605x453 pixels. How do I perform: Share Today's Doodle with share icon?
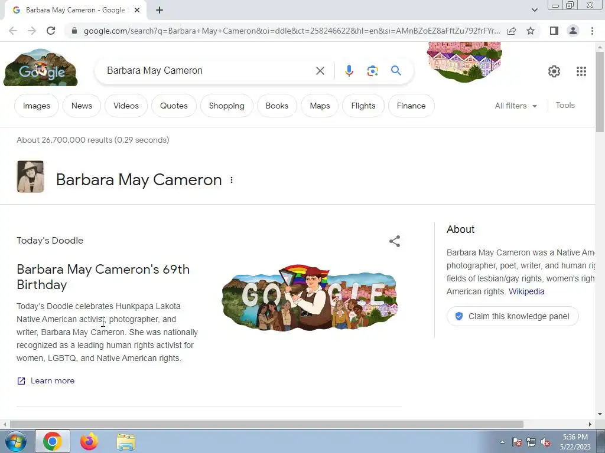click(x=394, y=241)
